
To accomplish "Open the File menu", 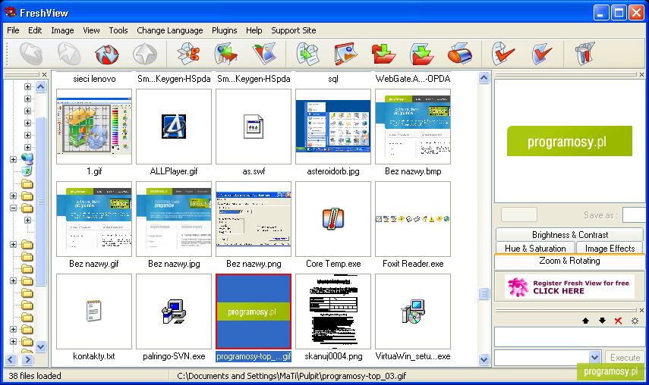I will pyautogui.click(x=13, y=30).
